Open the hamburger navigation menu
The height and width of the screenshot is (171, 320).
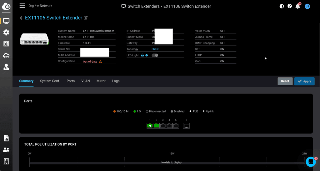click(x=22, y=6)
